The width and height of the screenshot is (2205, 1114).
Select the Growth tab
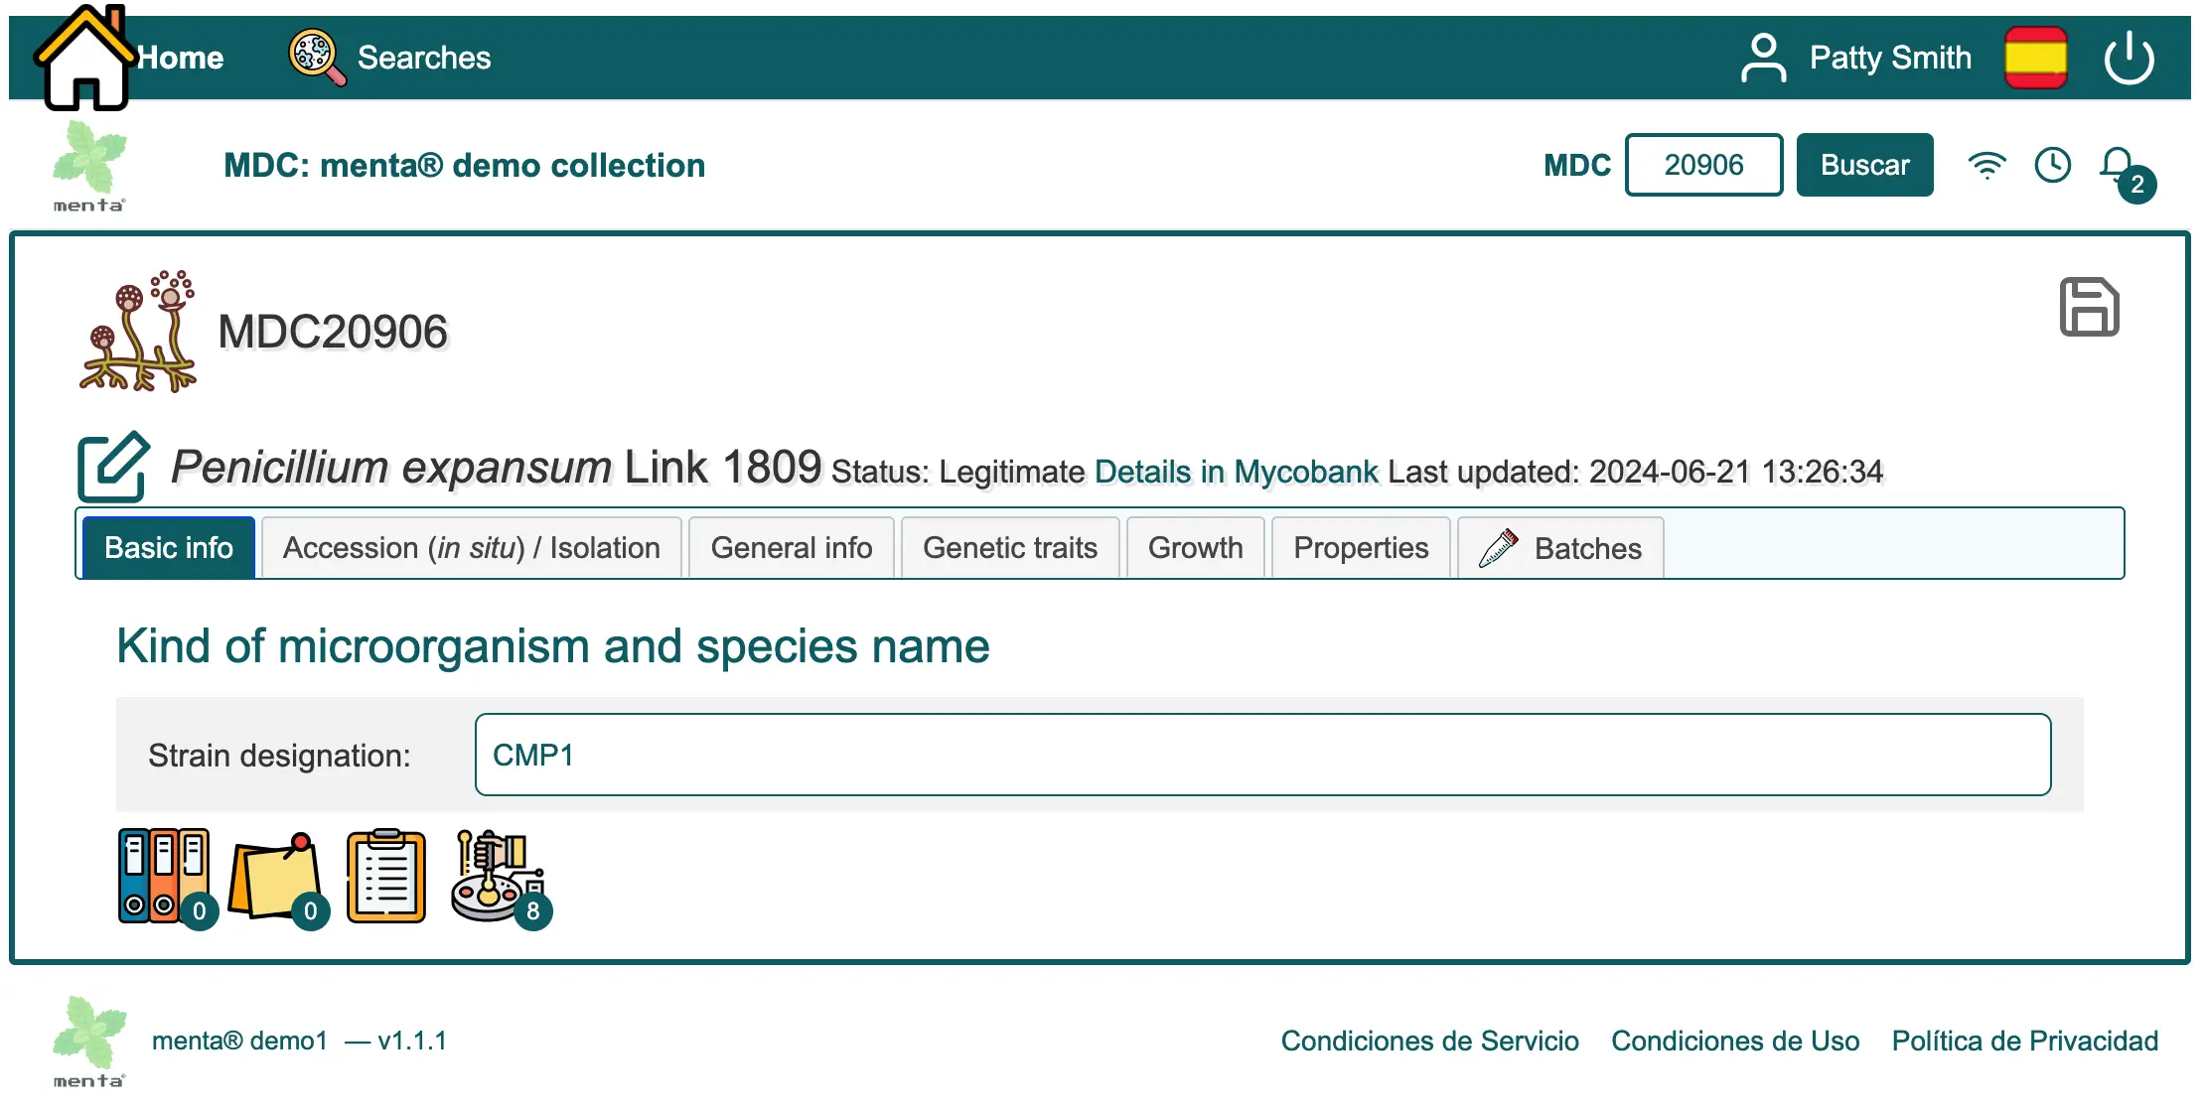point(1195,548)
